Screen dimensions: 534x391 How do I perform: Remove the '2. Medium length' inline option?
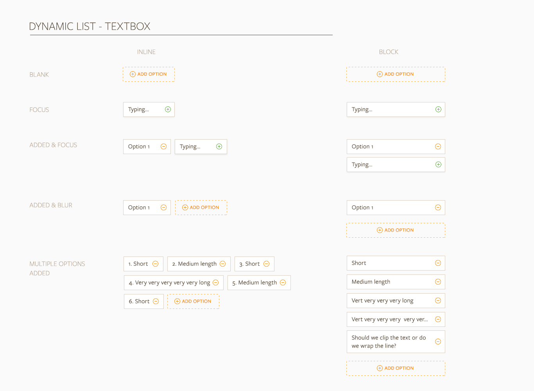(222, 264)
